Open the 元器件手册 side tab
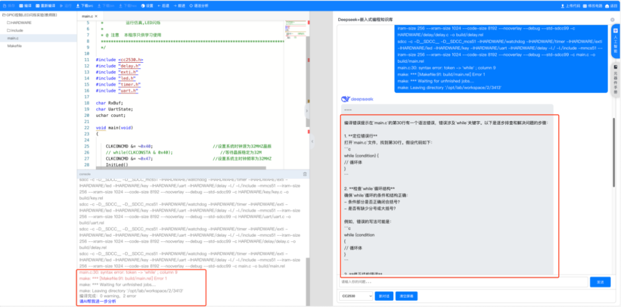The width and height of the screenshot is (621, 307). coord(615,79)
